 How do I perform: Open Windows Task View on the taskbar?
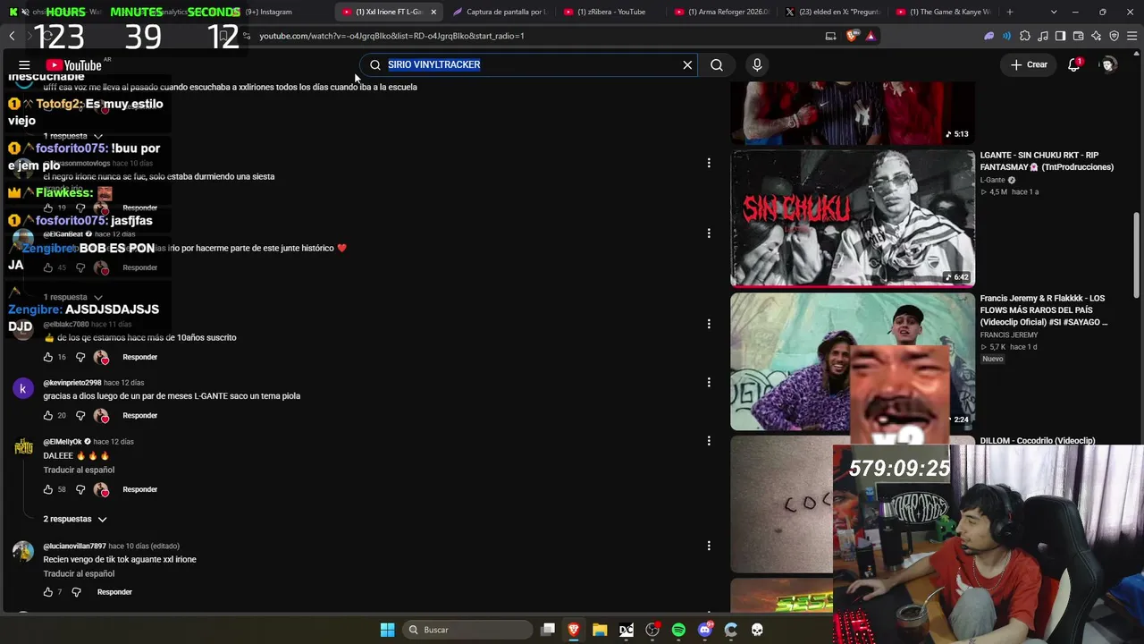click(548, 630)
